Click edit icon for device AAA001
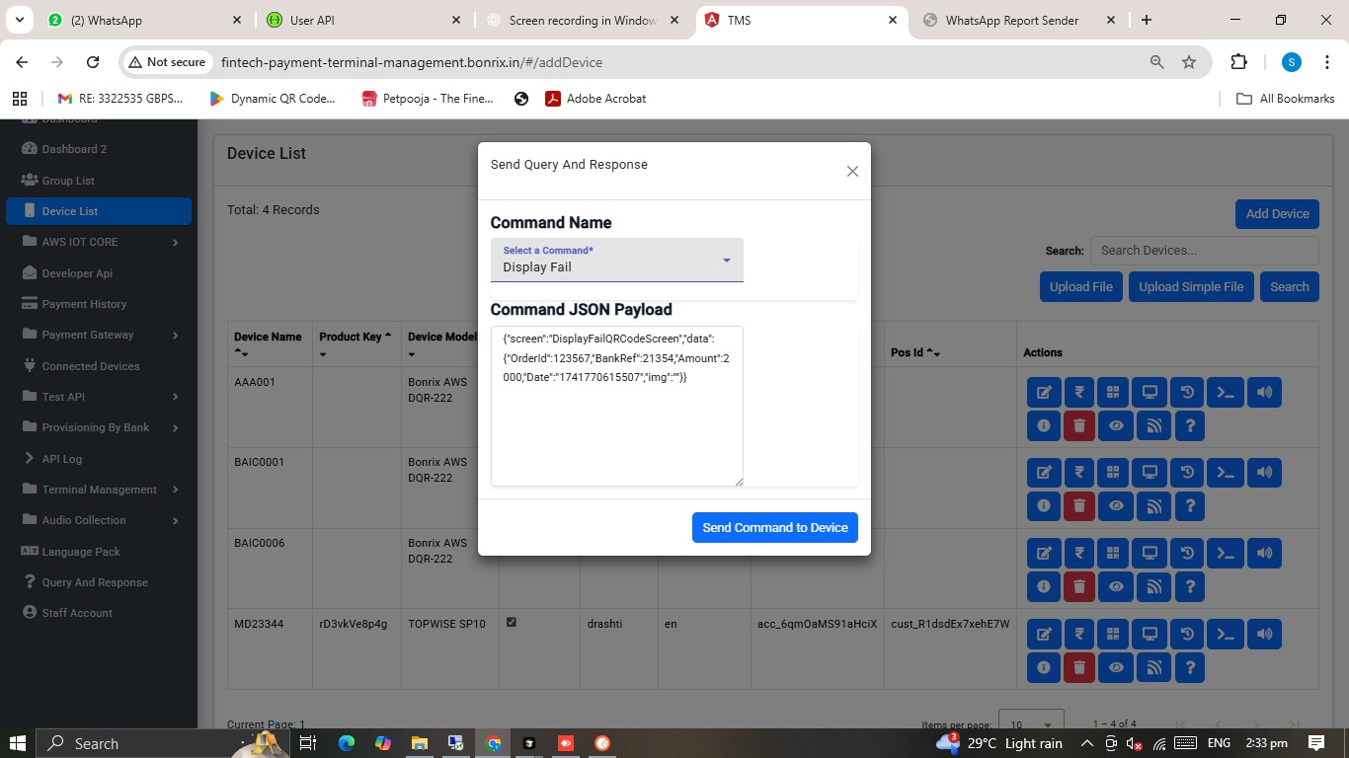This screenshot has height=758, width=1349. 1043,393
